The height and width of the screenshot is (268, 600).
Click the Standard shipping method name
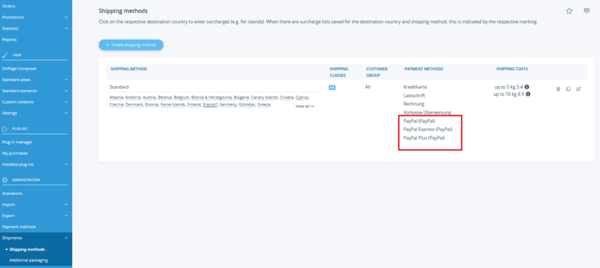click(119, 87)
